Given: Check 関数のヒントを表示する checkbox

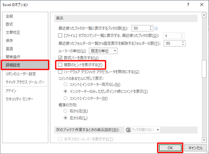Looking at the screenshot, I should [60, 65].
